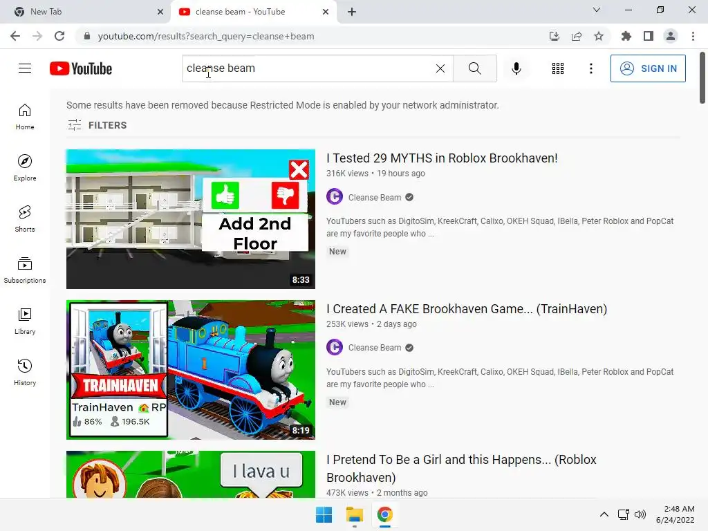The width and height of the screenshot is (708, 531).
Task: Open Cleanse Beam avatar under TrainHaven video
Action: (335, 347)
